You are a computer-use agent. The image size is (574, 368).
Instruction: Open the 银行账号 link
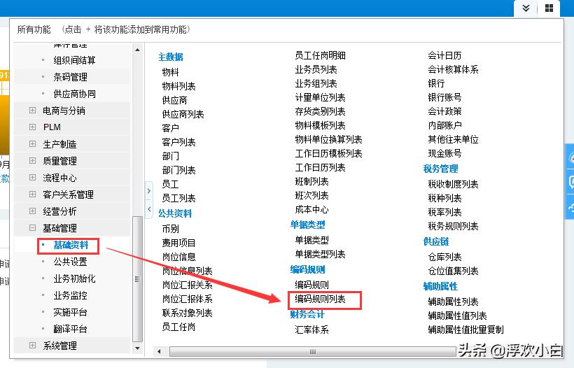(444, 98)
